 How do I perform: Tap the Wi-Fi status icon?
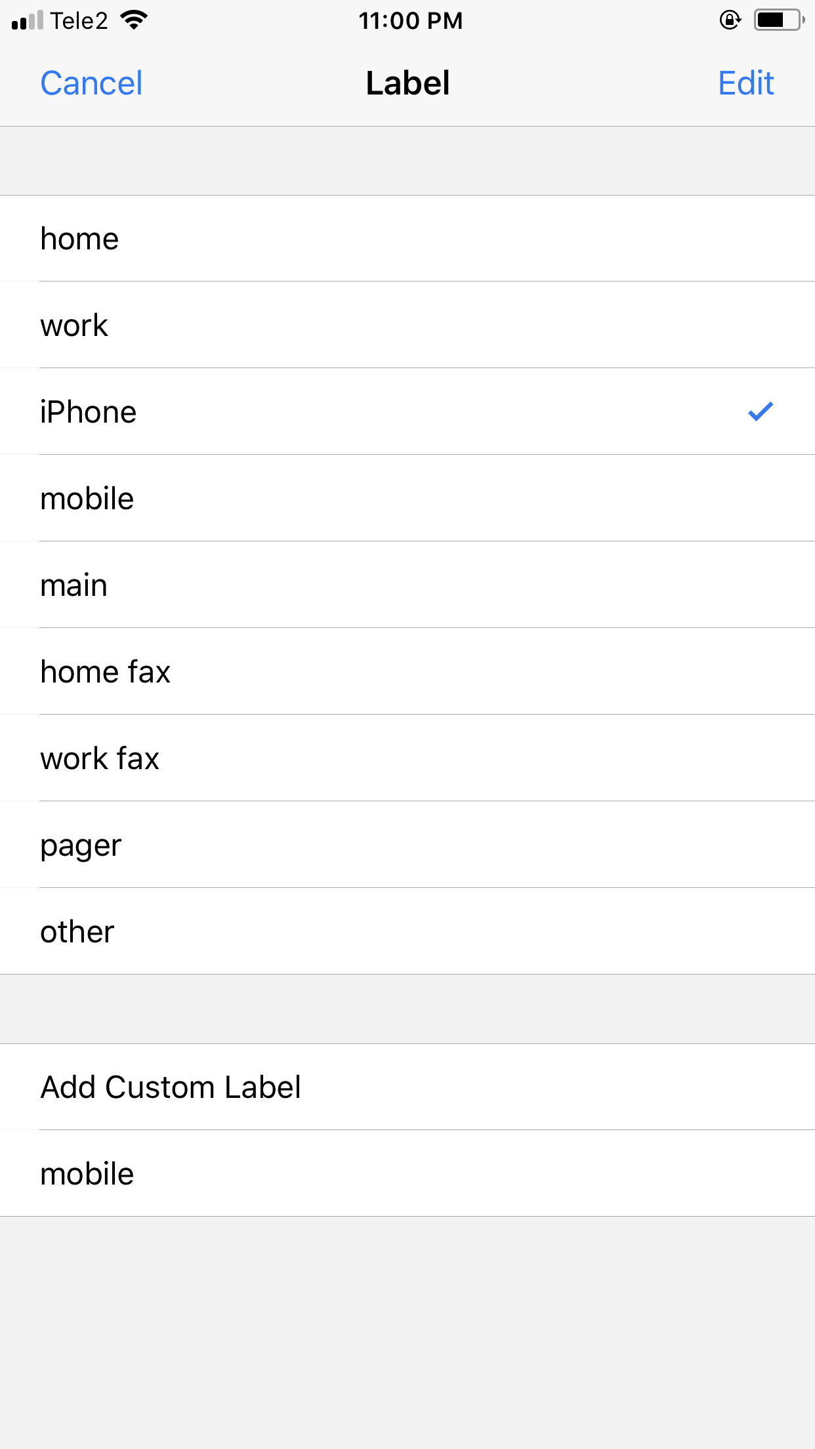point(135,21)
